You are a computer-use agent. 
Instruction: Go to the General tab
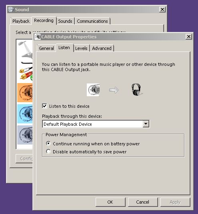tap(46, 48)
